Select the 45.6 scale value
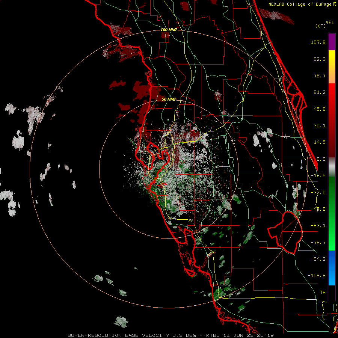Screen dimensions: 338x338 point(320,109)
